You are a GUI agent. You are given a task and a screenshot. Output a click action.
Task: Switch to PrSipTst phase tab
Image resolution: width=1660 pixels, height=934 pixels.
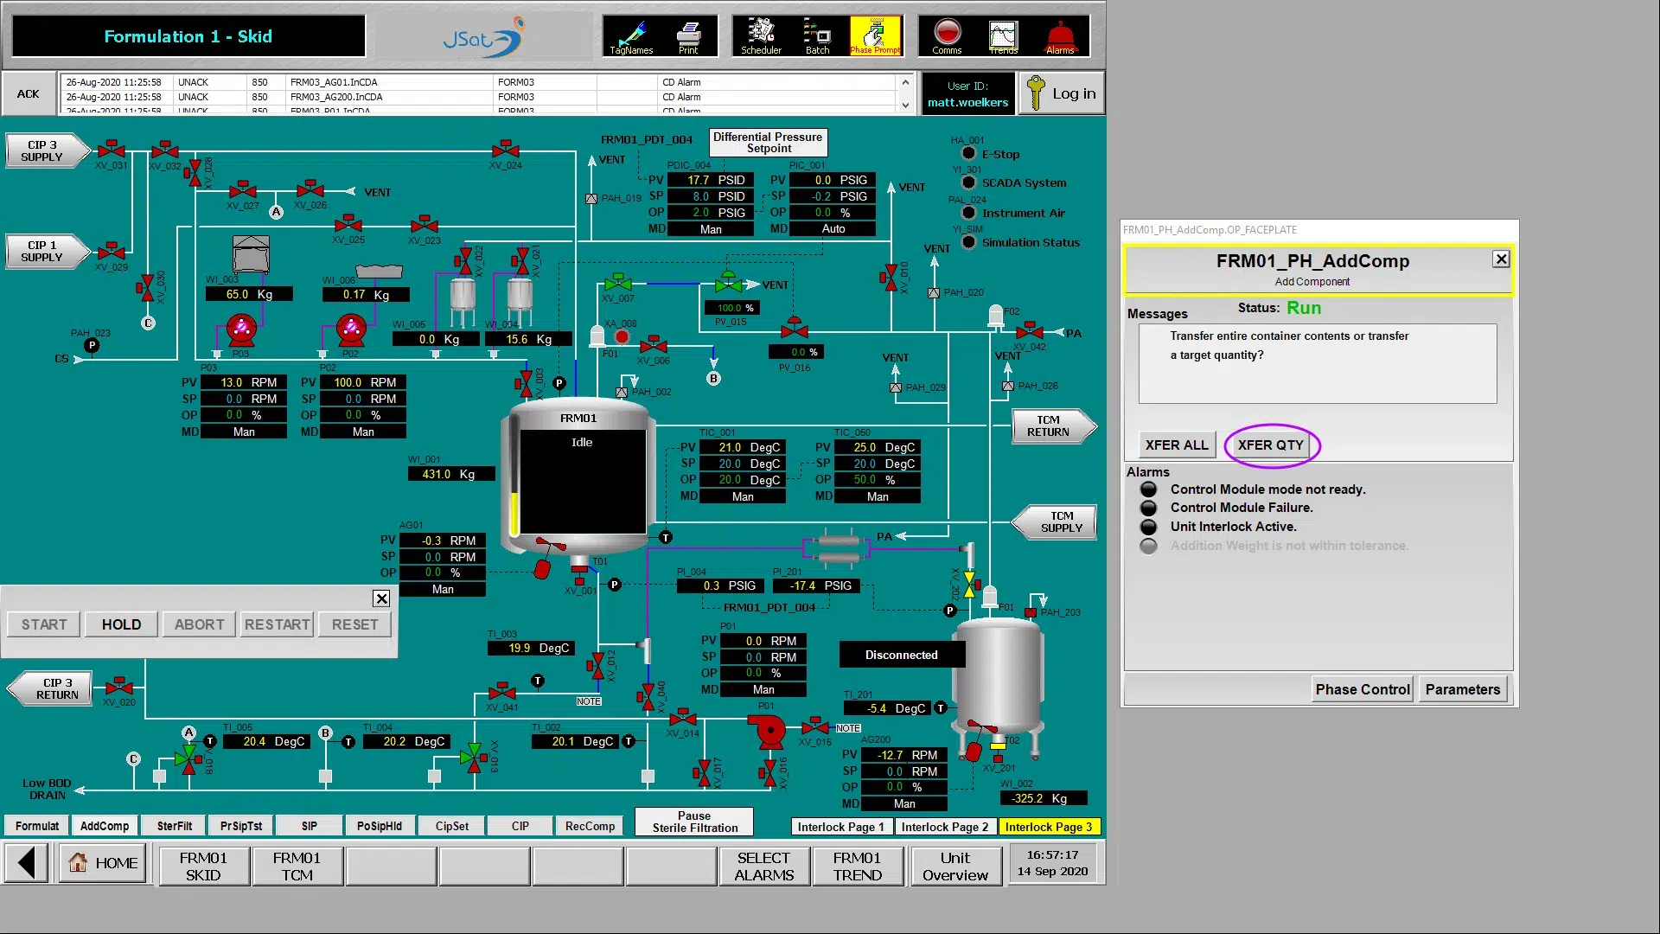pos(241,826)
